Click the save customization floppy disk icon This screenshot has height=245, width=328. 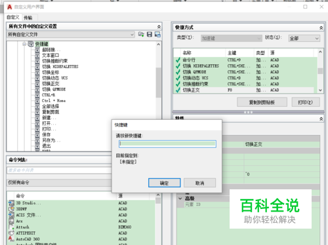(x=150, y=35)
